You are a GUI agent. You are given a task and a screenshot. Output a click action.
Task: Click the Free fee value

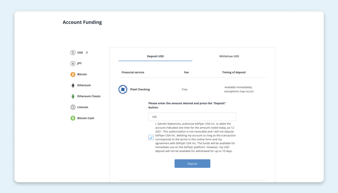185,89
